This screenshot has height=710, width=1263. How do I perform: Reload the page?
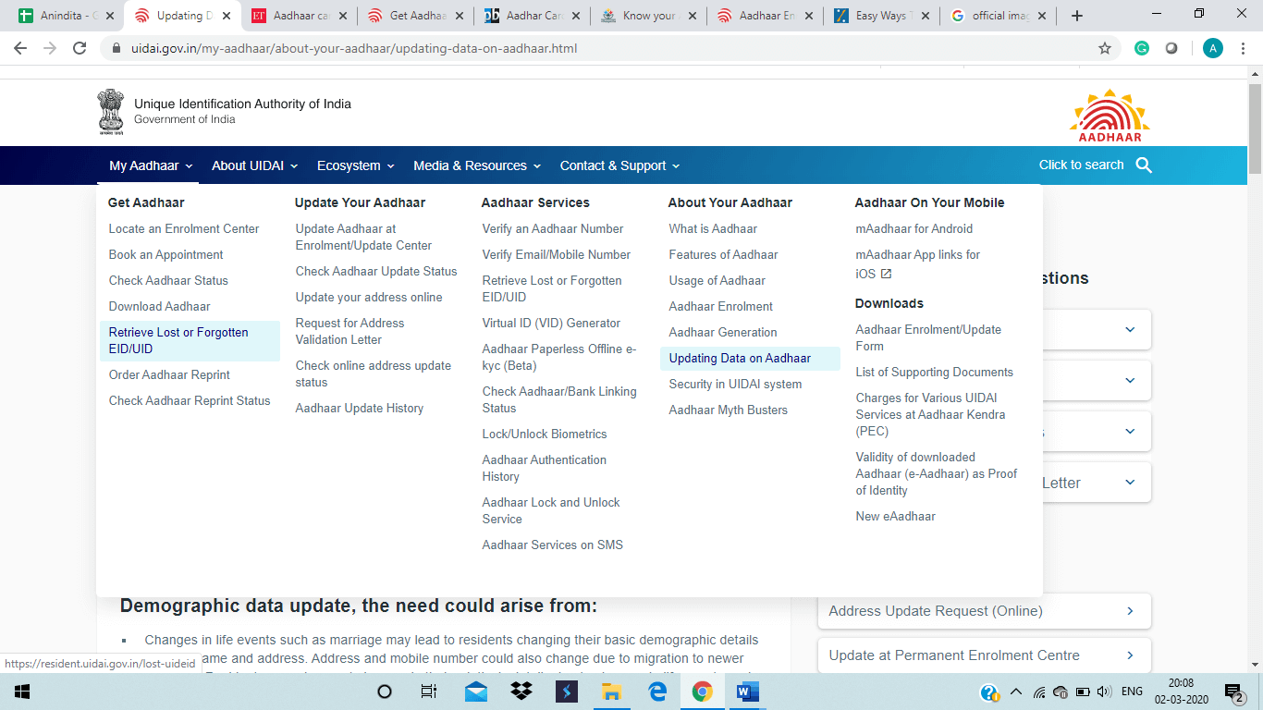pyautogui.click(x=80, y=48)
